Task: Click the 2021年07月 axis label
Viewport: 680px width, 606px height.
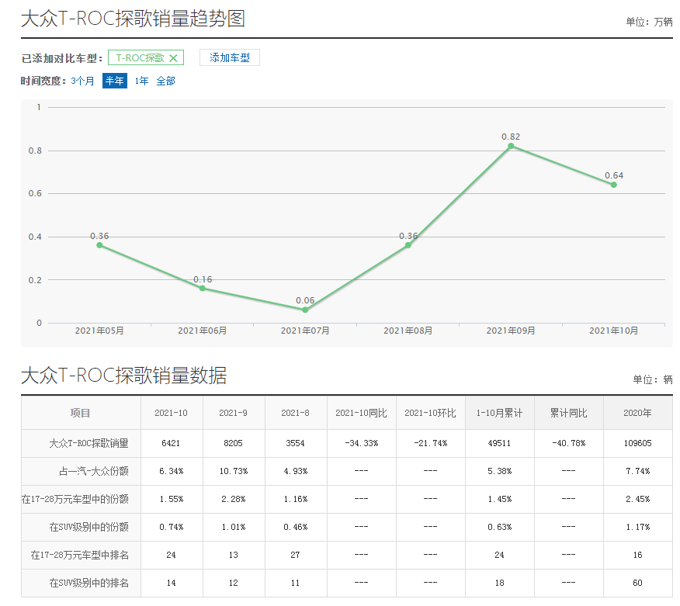Action: [305, 331]
